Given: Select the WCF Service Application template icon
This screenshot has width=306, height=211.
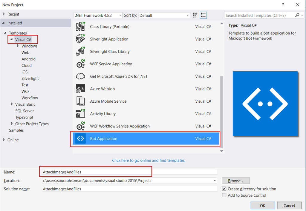Looking at the screenshot, I should click(x=80, y=64).
